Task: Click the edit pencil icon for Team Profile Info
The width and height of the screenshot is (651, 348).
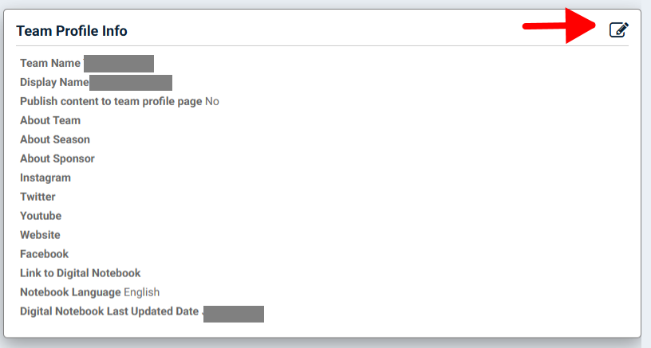Action: pyautogui.click(x=619, y=29)
